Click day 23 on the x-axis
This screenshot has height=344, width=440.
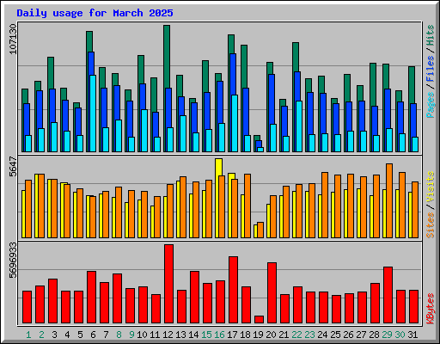point(309,335)
